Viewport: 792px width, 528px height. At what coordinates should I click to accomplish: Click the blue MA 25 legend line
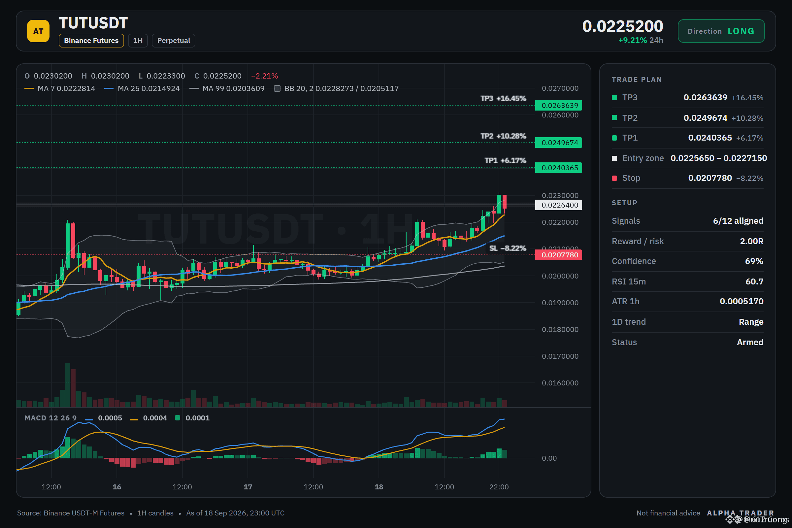(109, 89)
